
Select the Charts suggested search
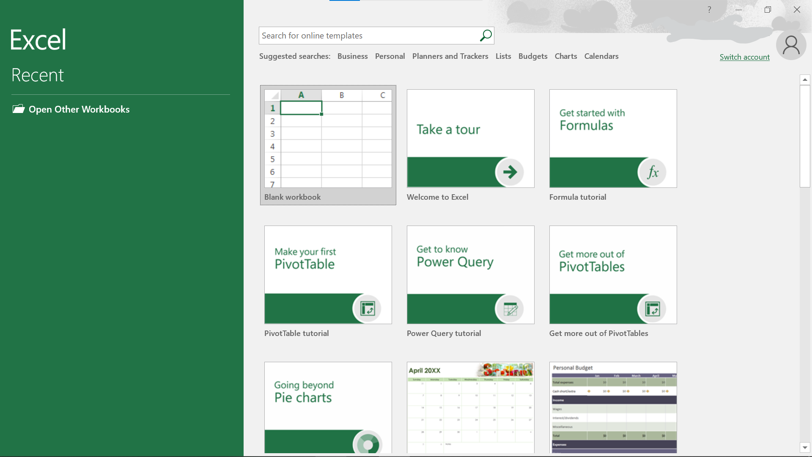[566, 56]
